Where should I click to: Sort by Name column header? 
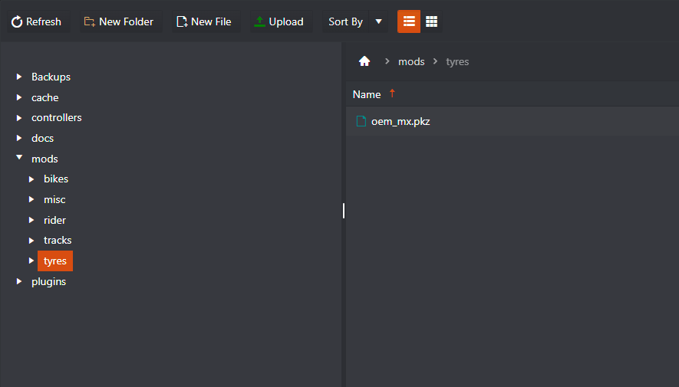click(366, 94)
